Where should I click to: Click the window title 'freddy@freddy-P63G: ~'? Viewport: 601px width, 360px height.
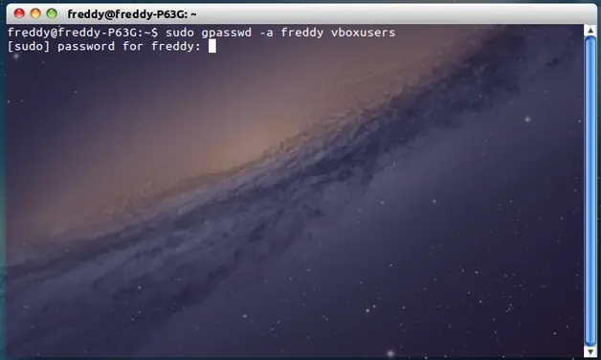click(x=132, y=14)
